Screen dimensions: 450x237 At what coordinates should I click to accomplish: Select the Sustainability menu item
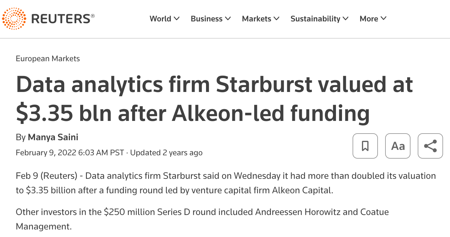pyautogui.click(x=319, y=19)
